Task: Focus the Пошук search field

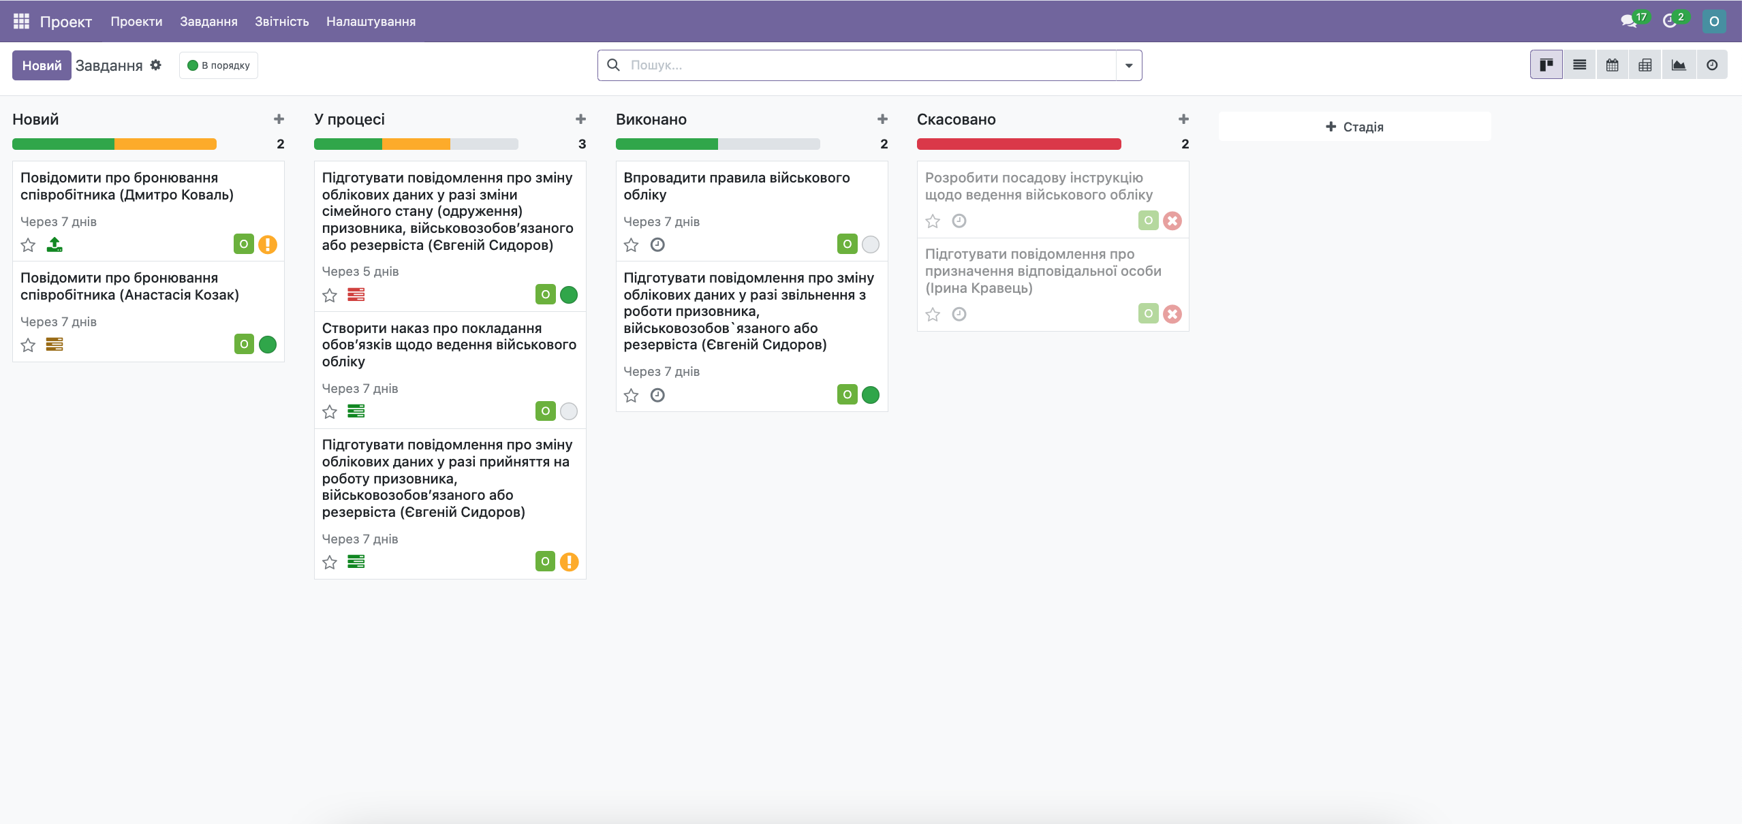Action: pyautogui.click(x=870, y=65)
